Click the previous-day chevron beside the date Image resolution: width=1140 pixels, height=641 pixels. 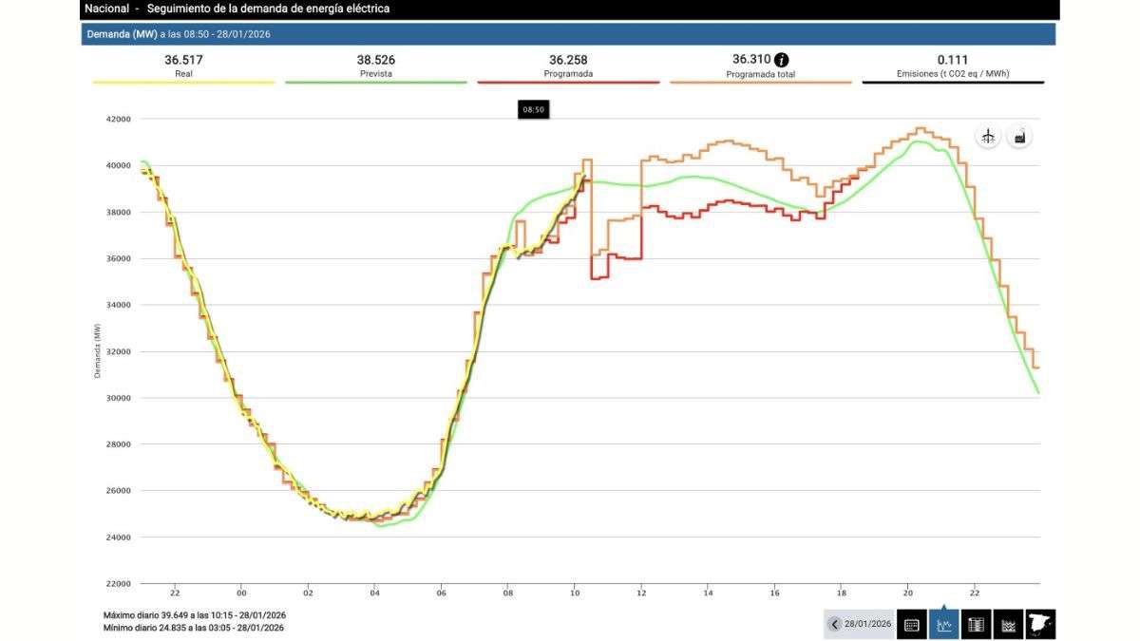click(x=834, y=623)
